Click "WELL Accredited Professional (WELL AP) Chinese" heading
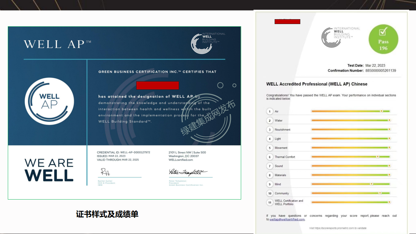Image resolution: width=416 pixels, height=234 pixels. tap(317, 84)
